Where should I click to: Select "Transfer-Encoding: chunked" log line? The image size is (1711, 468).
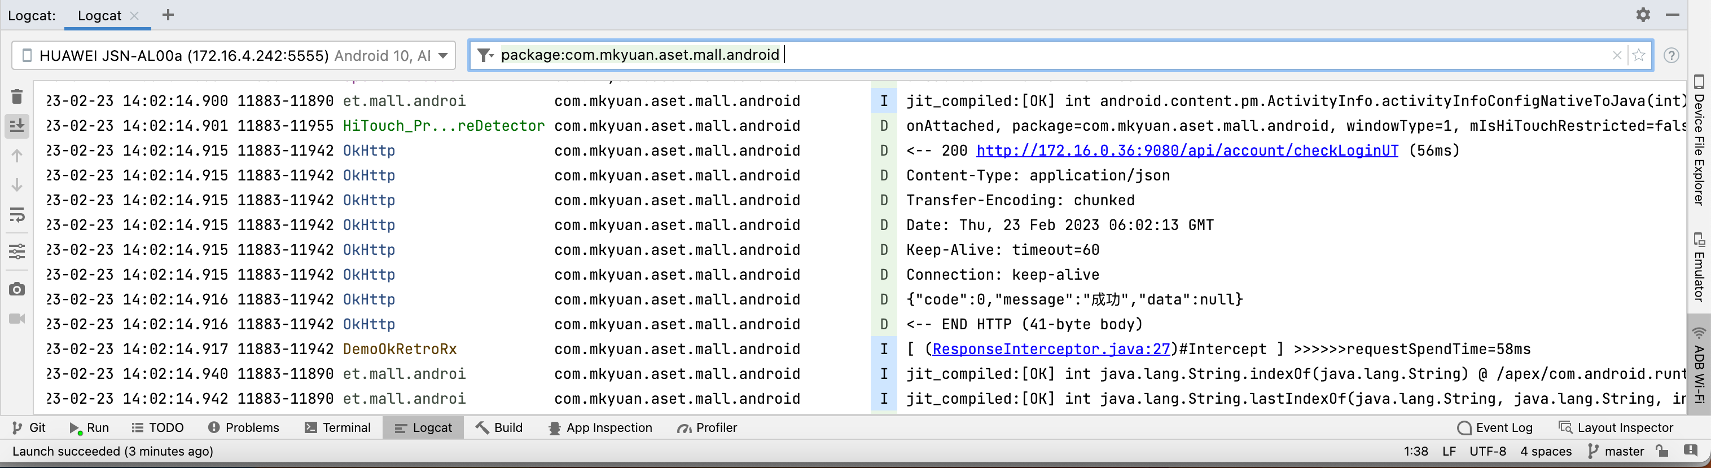[1020, 201]
